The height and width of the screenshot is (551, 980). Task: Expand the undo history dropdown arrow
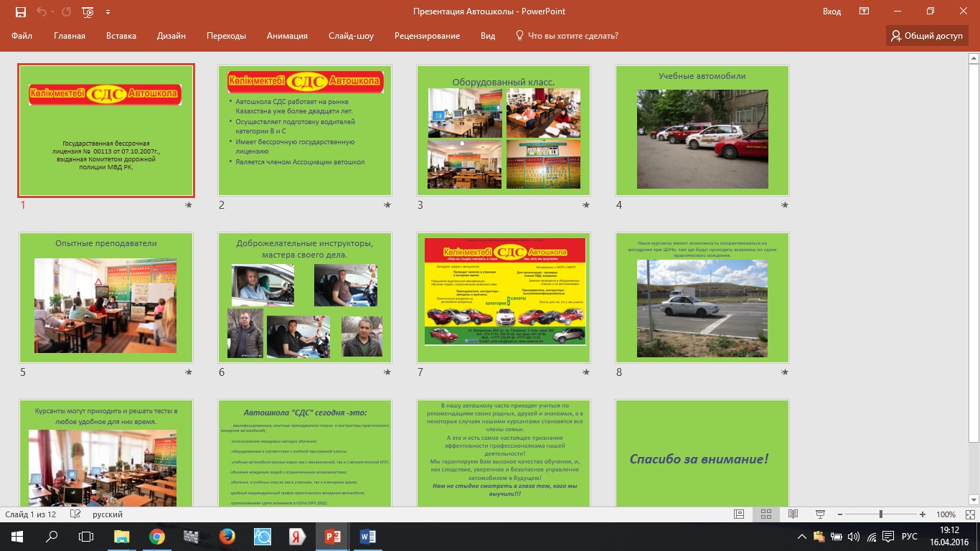point(54,12)
